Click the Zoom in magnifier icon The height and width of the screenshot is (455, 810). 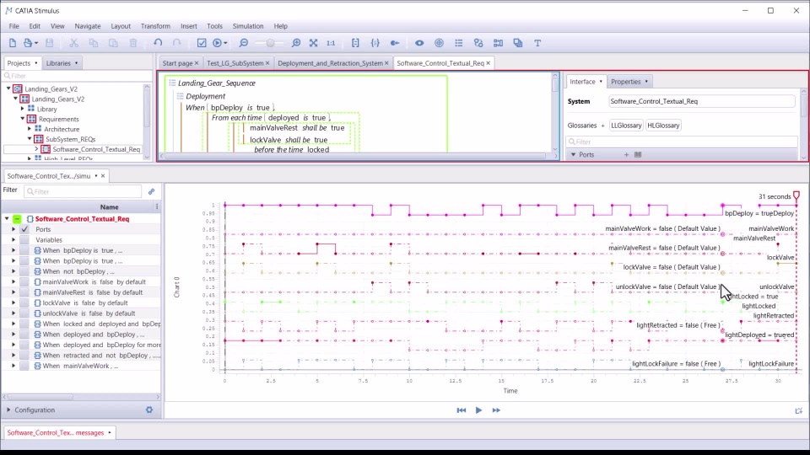(296, 43)
